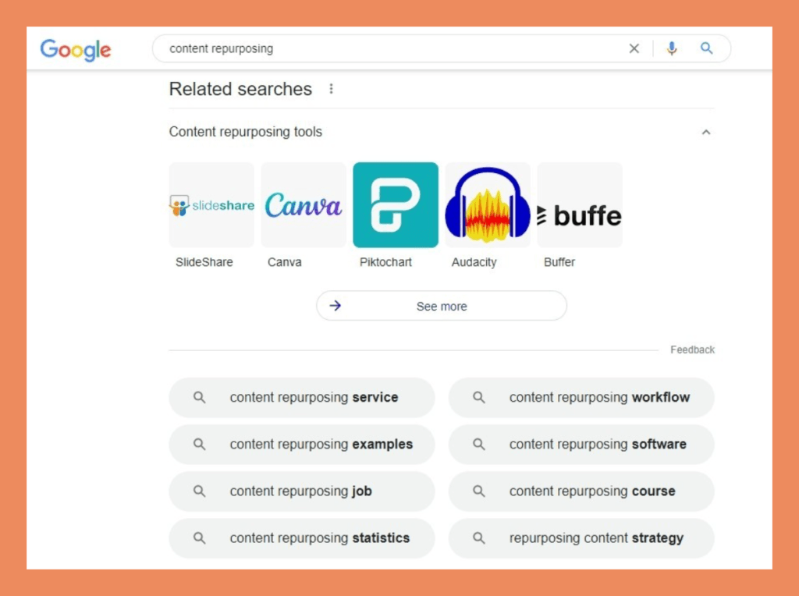Click the blue search magnifier icon
Image resolution: width=799 pixels, height=596 pixels.
[x=706, y=48]
